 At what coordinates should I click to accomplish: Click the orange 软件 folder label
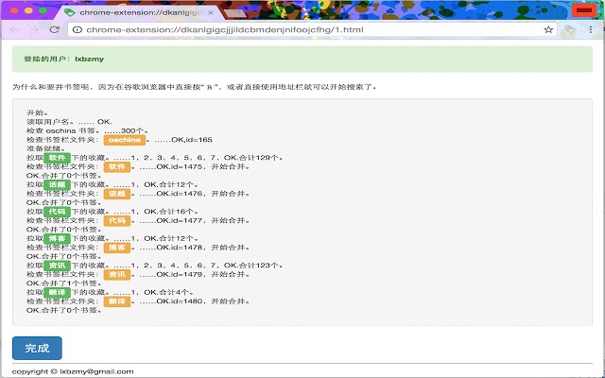[117, 167]
